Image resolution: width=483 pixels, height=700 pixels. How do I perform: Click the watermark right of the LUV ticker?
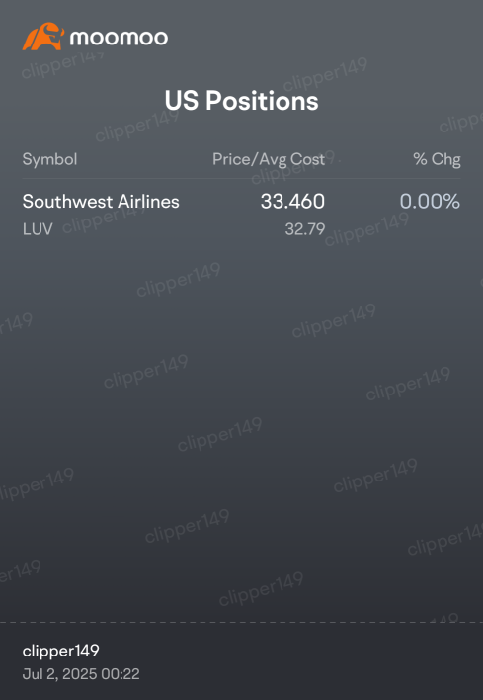pos(104,219)
